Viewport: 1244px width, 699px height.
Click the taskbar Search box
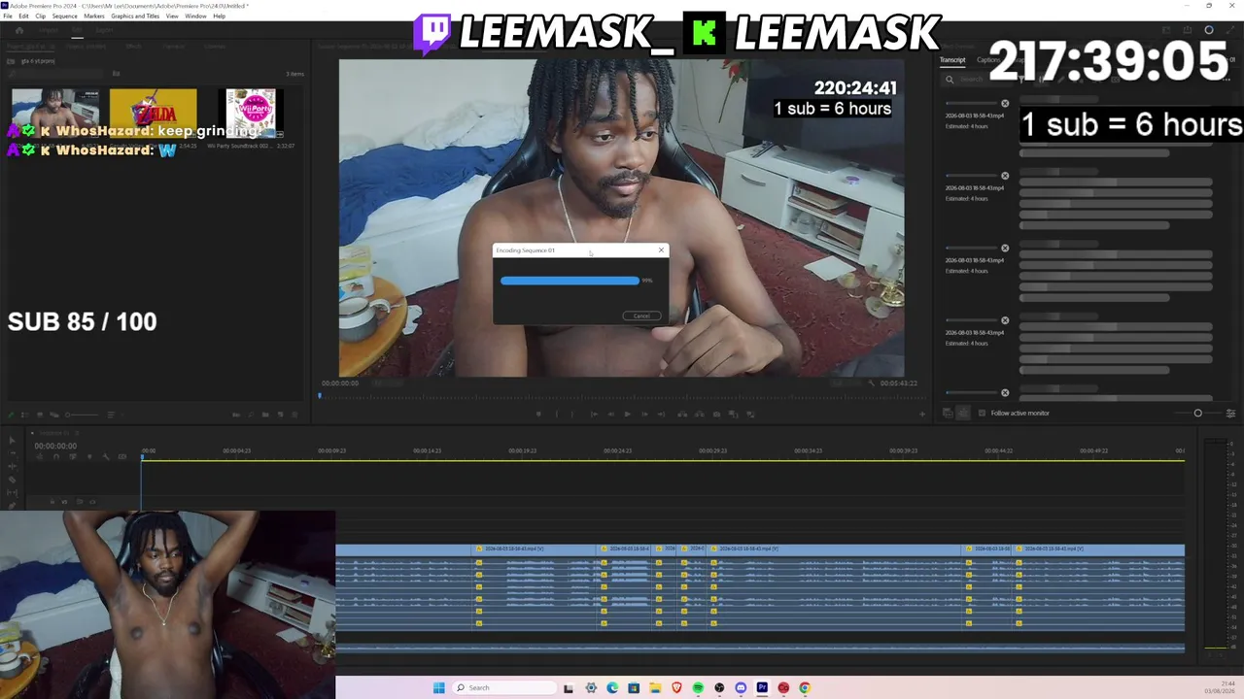point(505,688)
